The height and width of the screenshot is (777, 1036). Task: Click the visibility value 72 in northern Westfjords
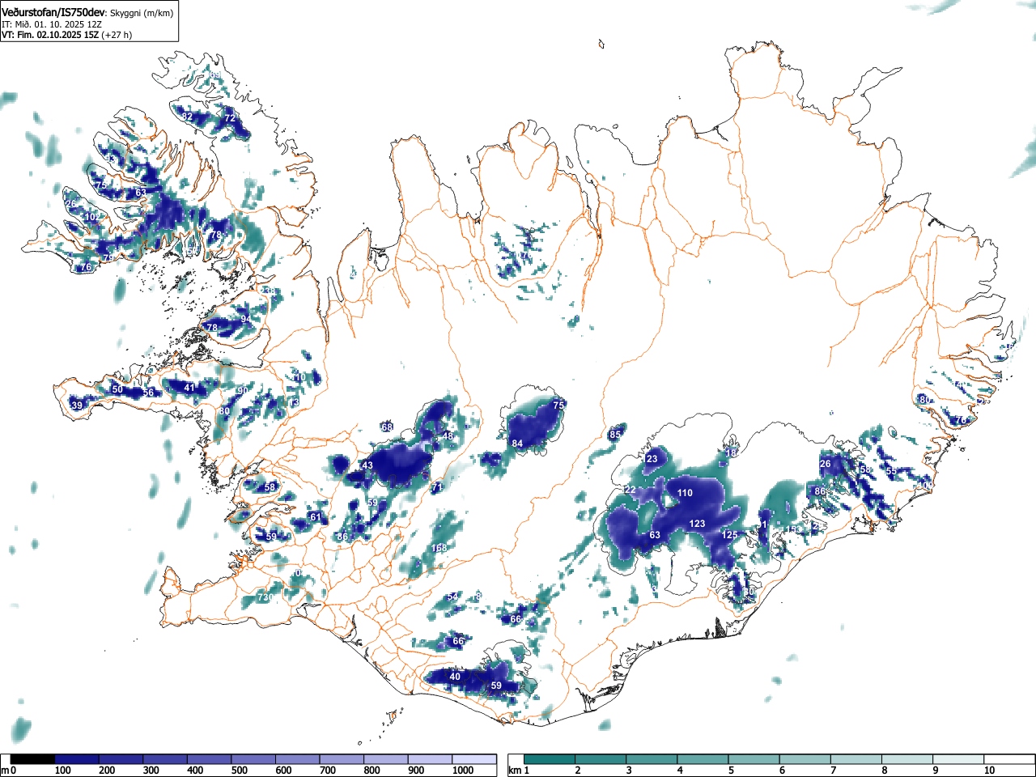click(x=230, y=118)
